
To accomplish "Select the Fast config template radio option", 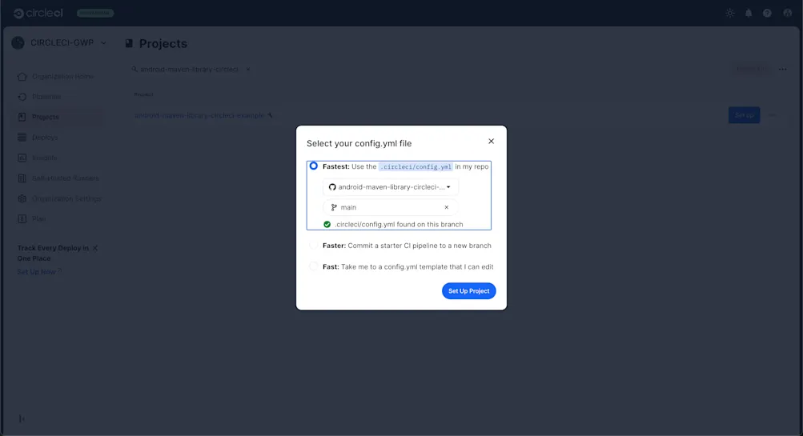I will [313, 266].
